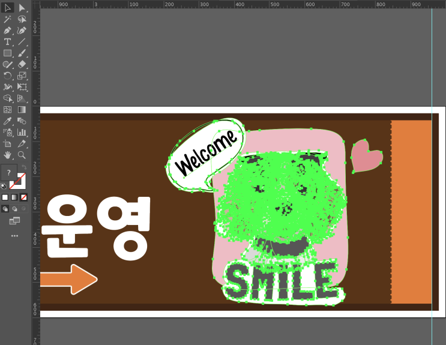The height and width of the screenshot is (345, 446).
Task: Click the SMILE lettering artwork
Action: [x=283, y=281]
